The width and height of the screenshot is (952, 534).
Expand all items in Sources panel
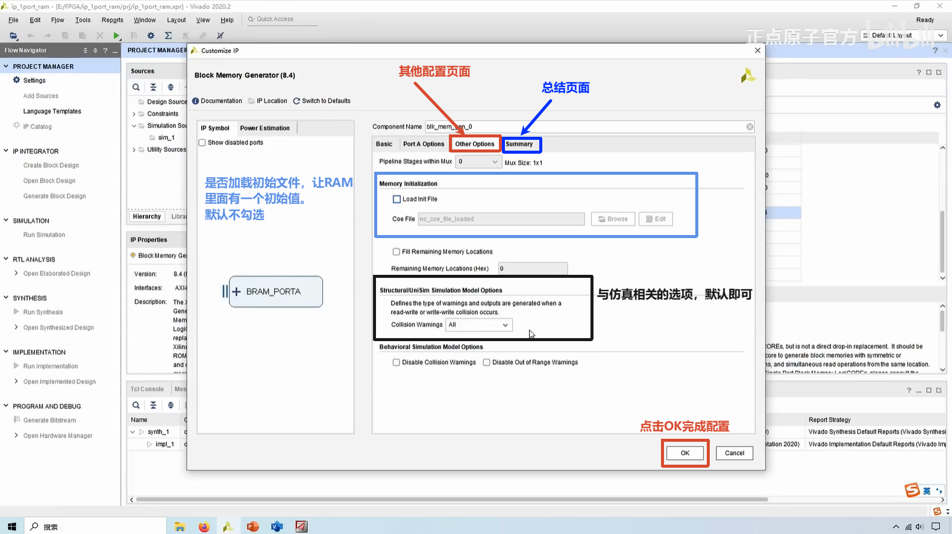171,87
